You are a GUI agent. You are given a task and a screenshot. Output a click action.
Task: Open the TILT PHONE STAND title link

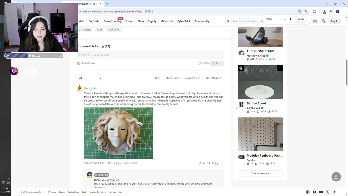click(x=260, y=51)
